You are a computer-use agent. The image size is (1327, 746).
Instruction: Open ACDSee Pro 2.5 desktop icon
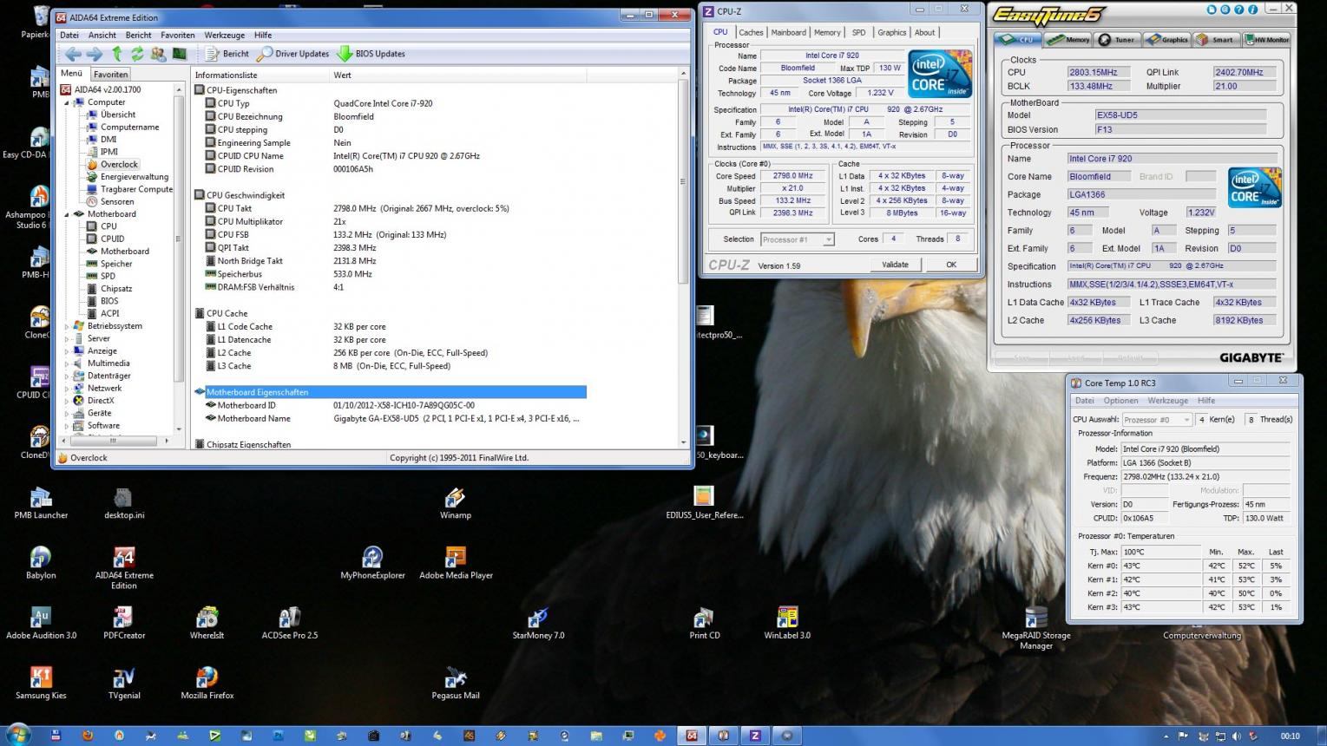290,623
